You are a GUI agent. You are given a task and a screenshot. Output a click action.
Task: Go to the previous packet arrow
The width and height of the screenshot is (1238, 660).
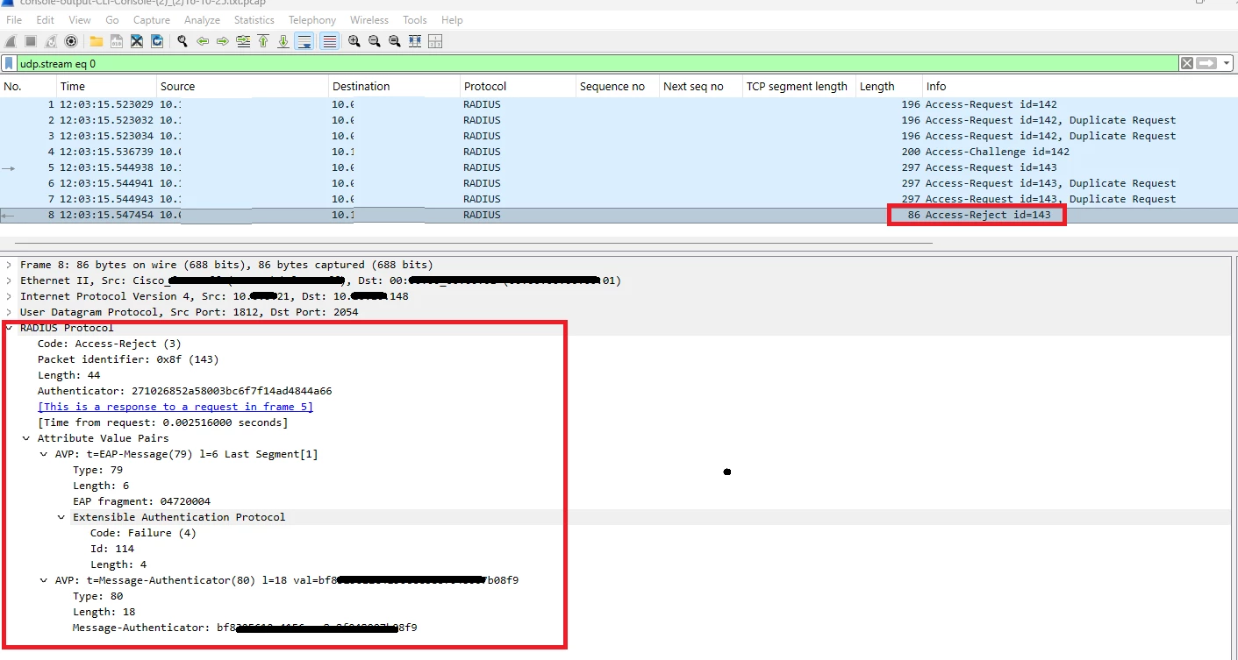point(203,41)
